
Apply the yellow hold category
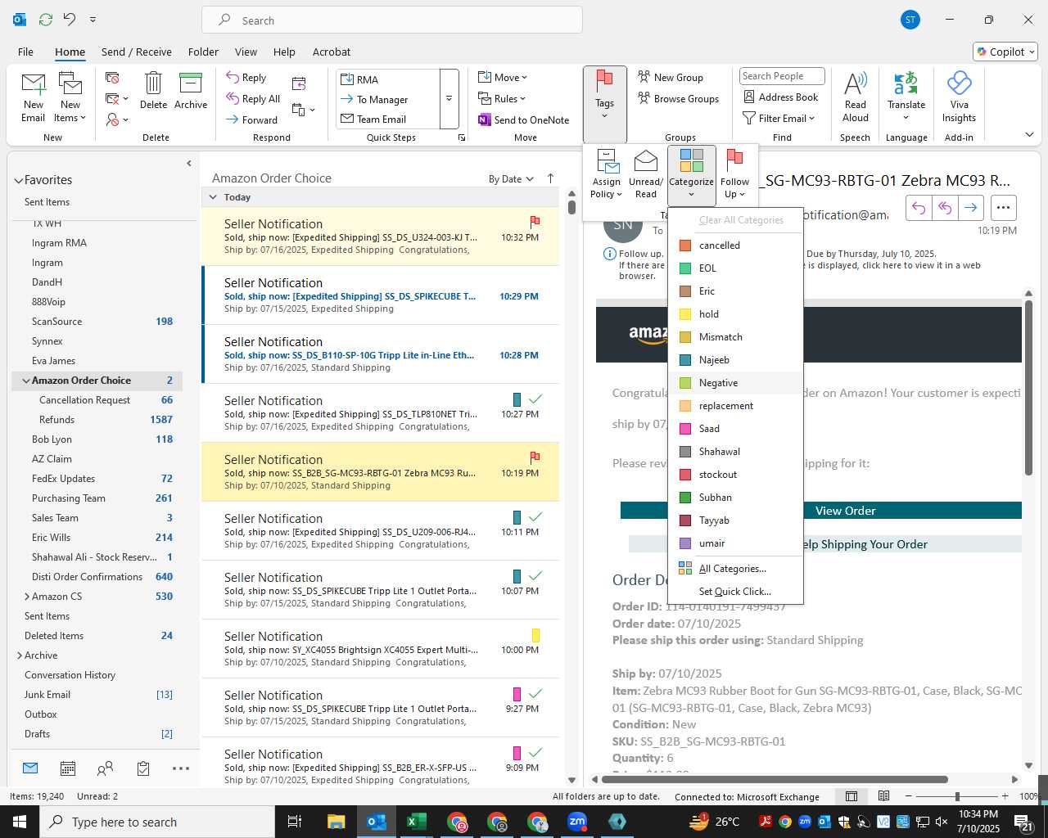click(735, 314)
